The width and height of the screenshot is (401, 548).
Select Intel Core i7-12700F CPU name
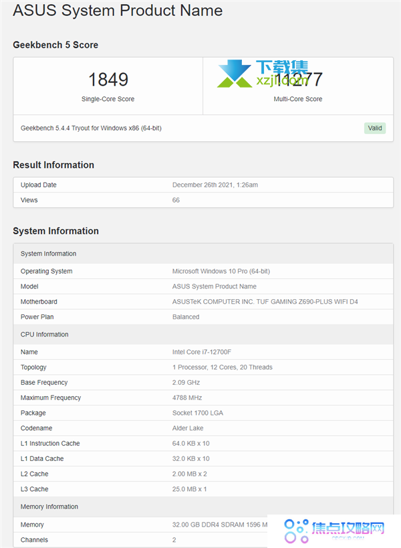[x=202, y=352]
